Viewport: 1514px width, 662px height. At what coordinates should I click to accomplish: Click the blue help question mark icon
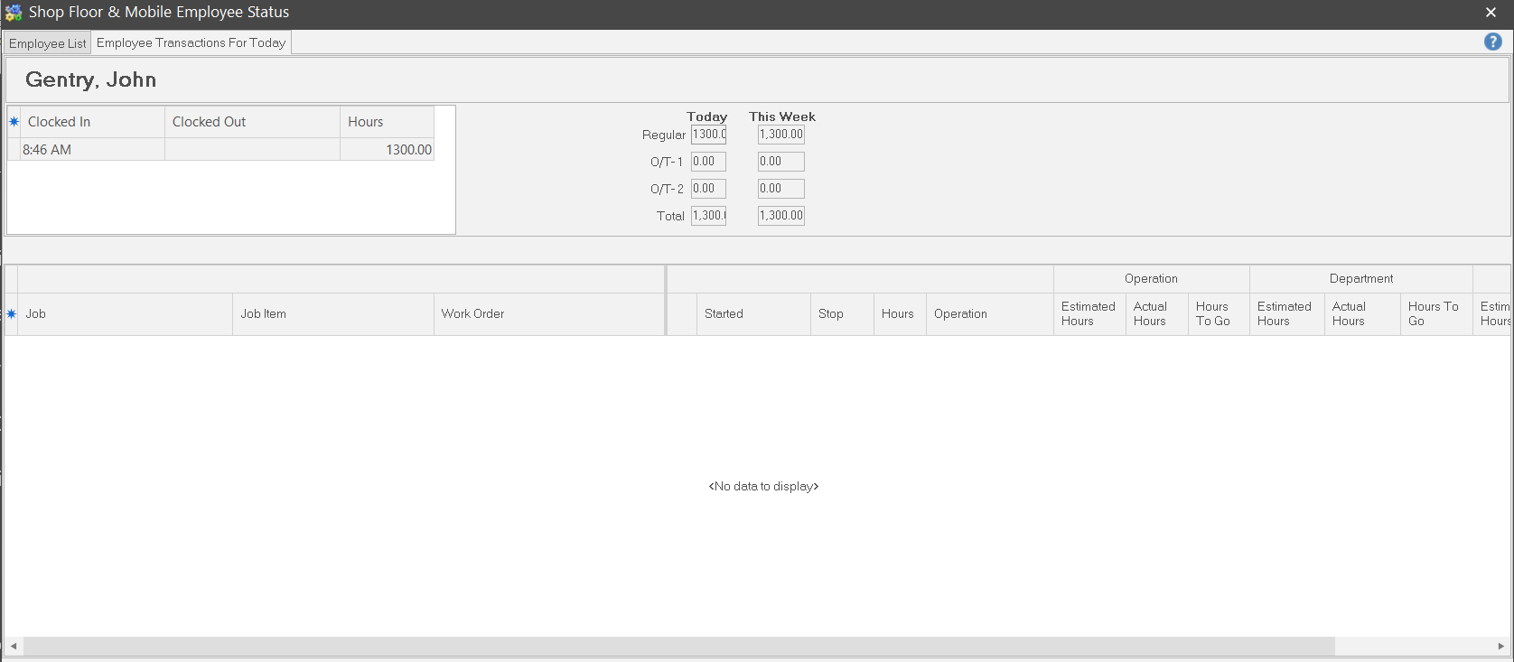tap(1492, 42)
